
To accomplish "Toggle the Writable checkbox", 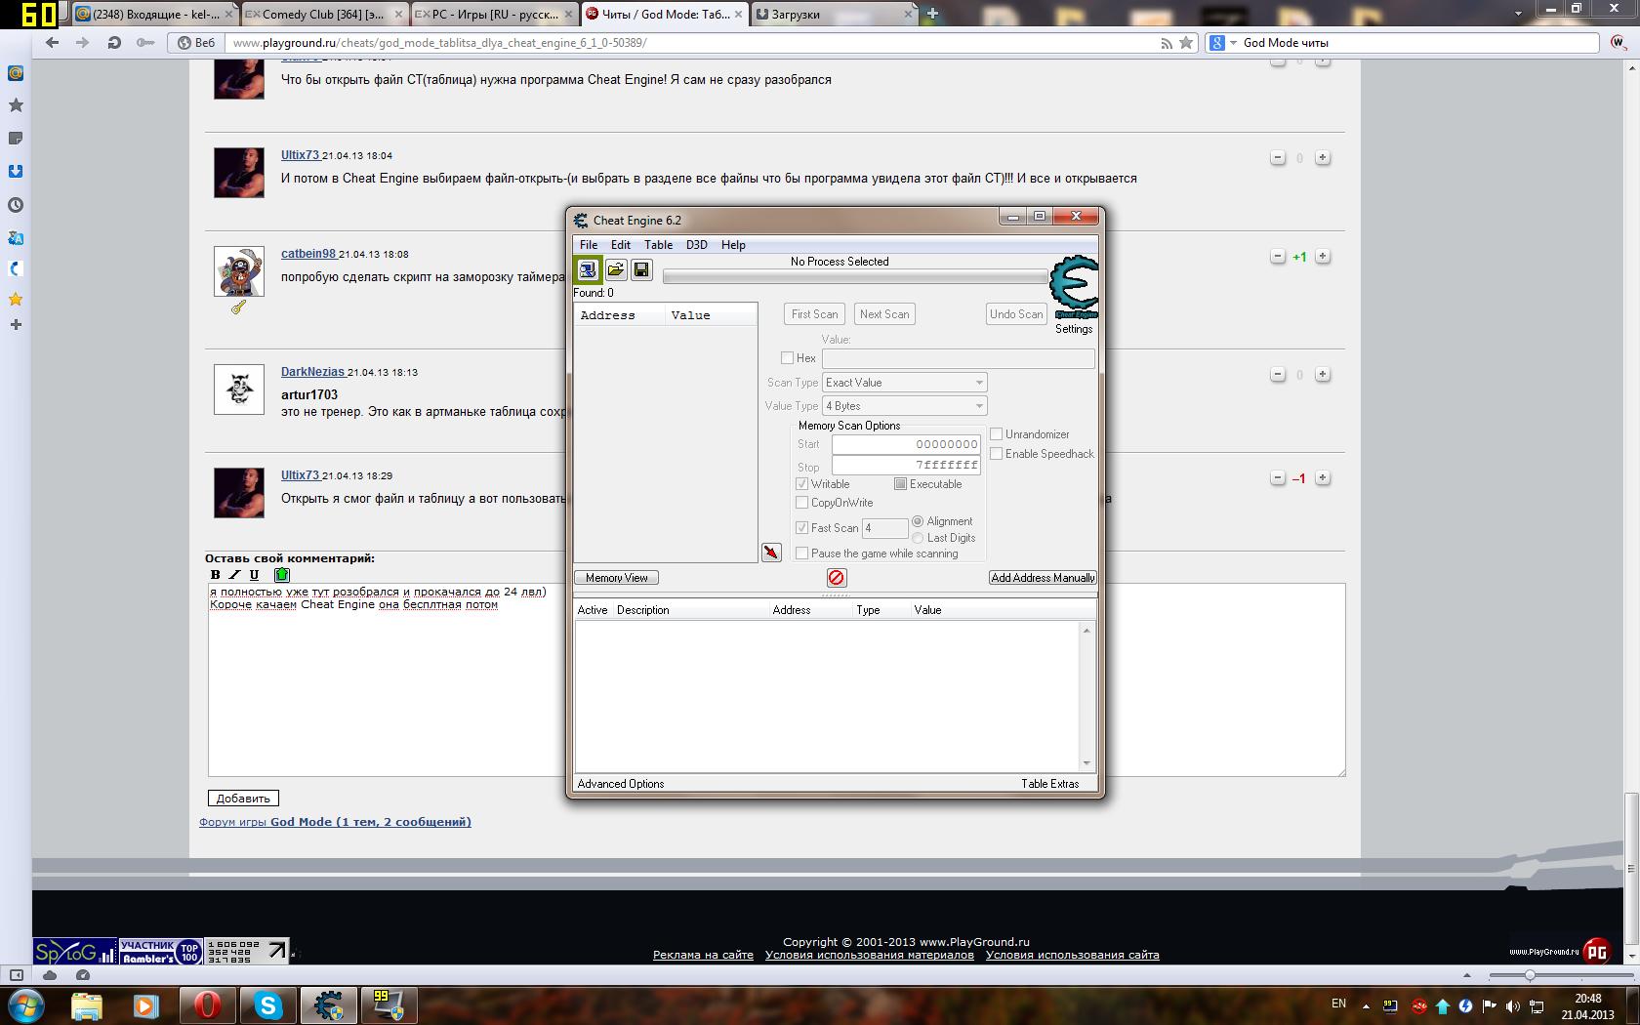I will pyautogui.click(x=801, y=484).
